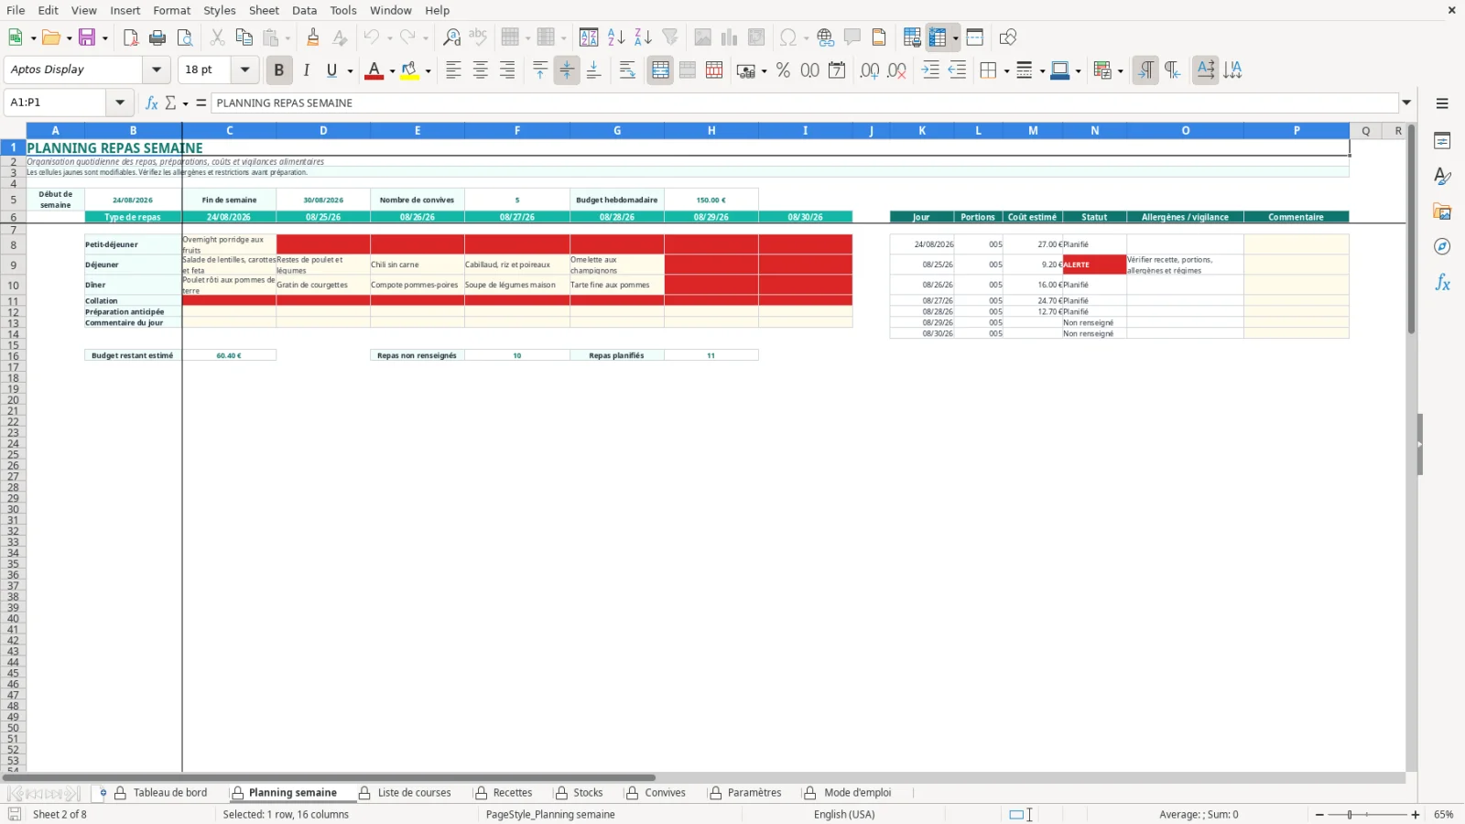Click the Cut scissors icon
Image resolution: width=1465 pixels, height=824 pixels.
[x=217, y=38]
